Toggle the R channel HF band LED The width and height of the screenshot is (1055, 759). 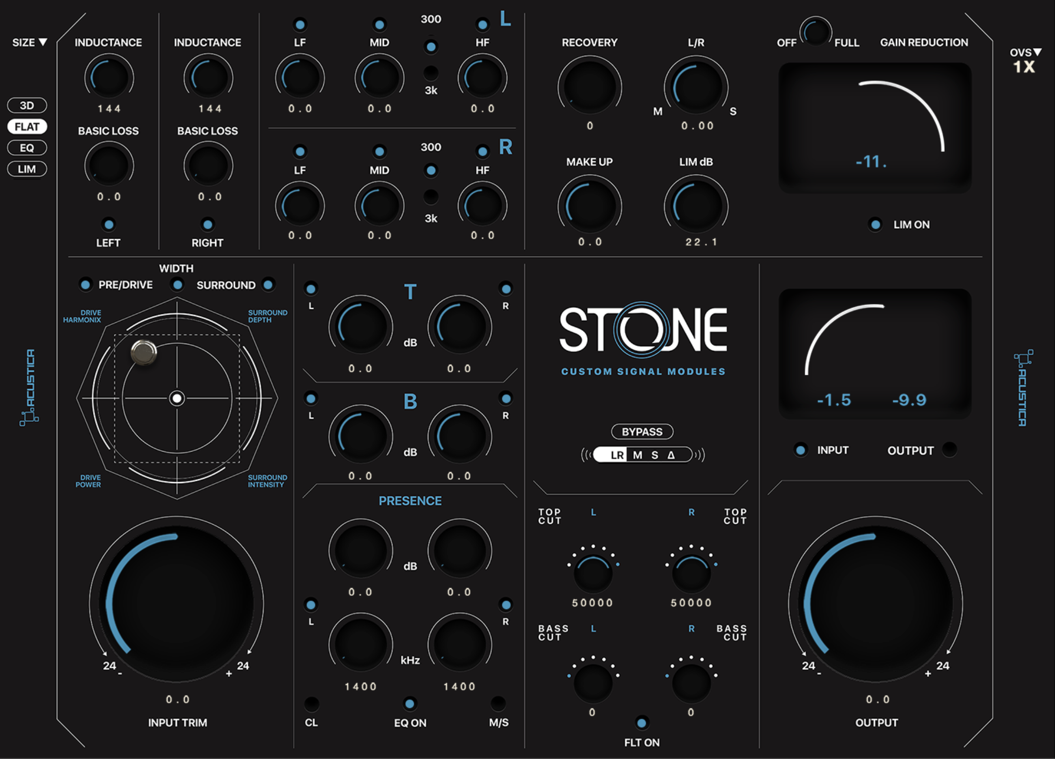pyautogui.click(x=483, y=152)
